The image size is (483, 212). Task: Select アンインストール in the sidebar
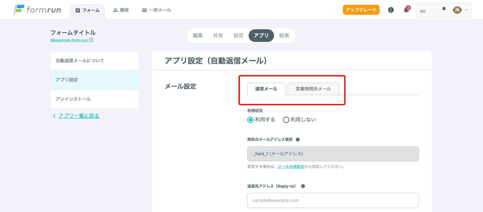point(73,99)
